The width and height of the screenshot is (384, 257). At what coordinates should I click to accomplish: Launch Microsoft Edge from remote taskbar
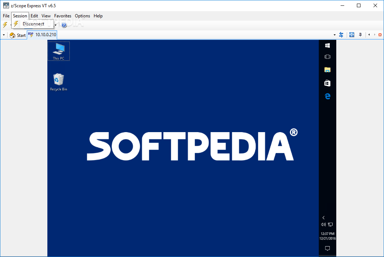[328, 96]
